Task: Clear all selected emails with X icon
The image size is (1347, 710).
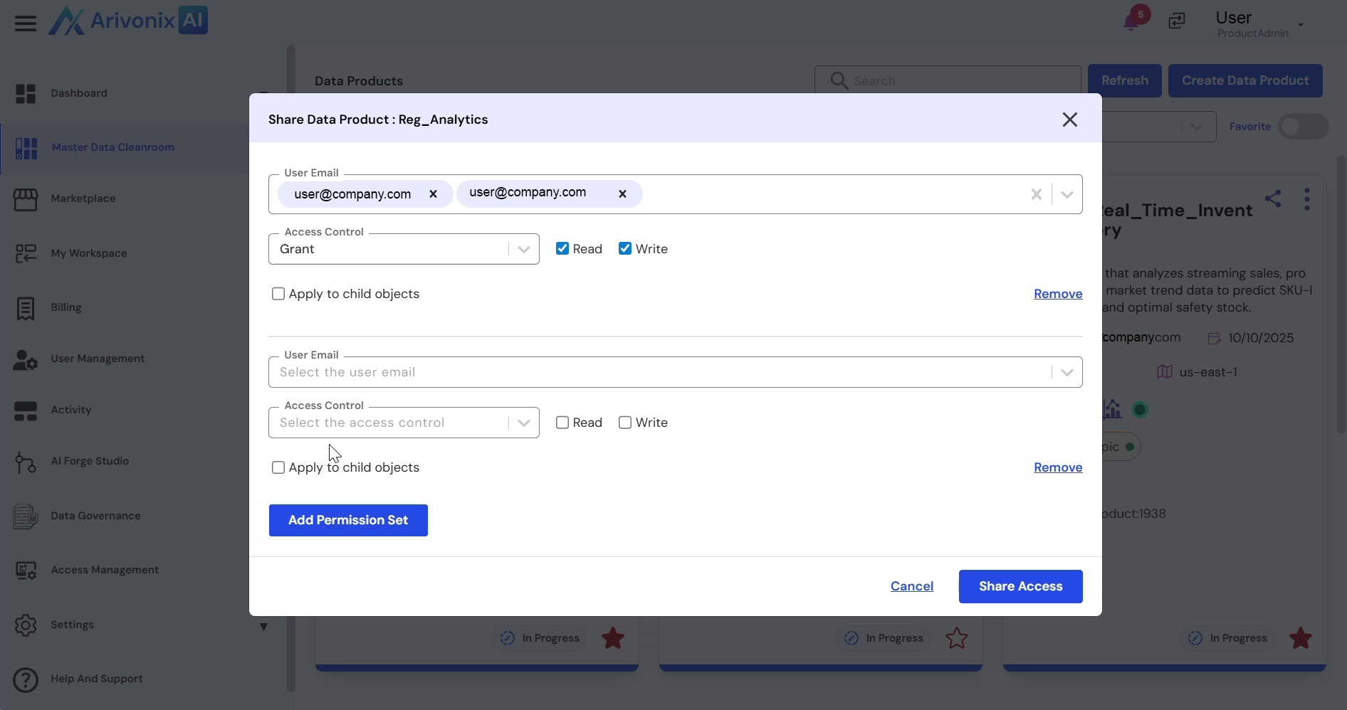Action: [1037, 194]
